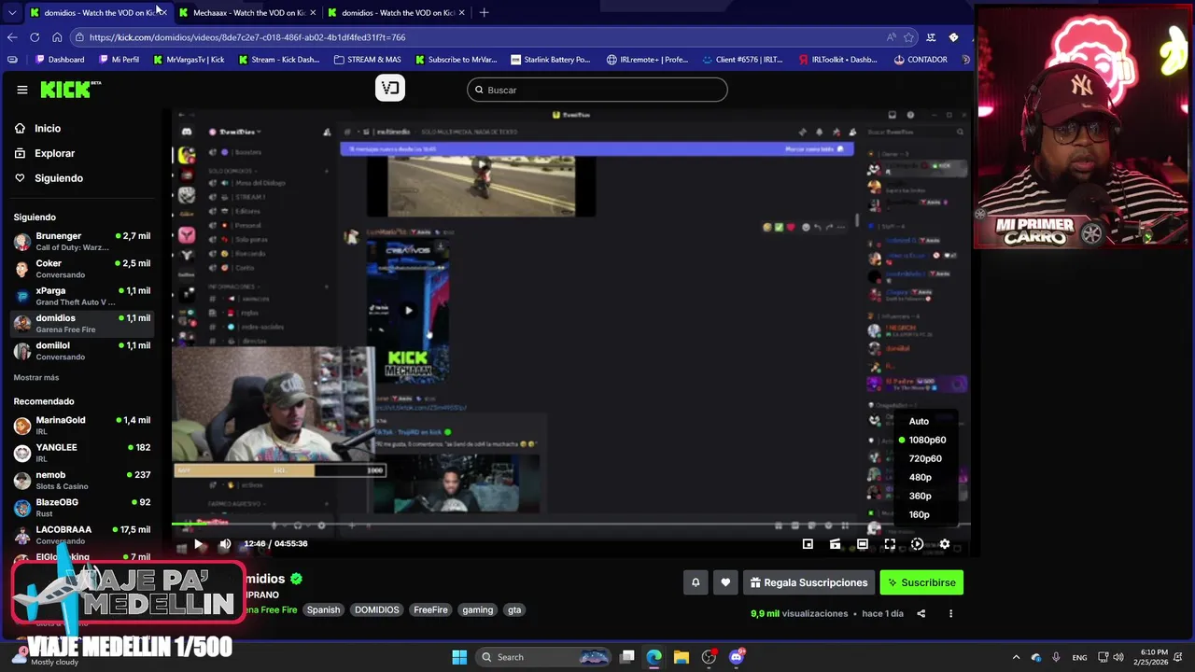Open Explorar in sidebar
Image resolution: width=1195 pixels, height=672 pixels.
54,153
